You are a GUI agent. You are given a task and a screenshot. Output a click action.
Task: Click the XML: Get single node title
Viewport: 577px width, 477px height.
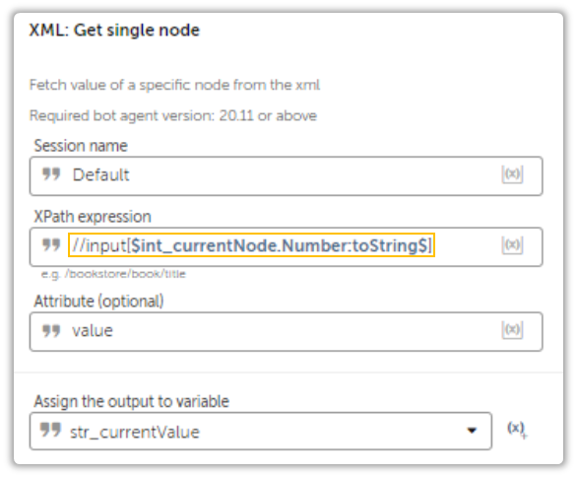pos(114,31)
